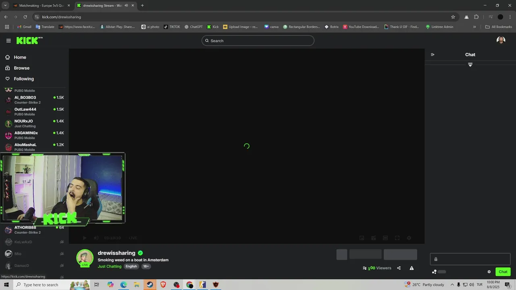Click the chat pause indicator icon
The width and height of the screenshot is (516, 290).
coord(470,64)
